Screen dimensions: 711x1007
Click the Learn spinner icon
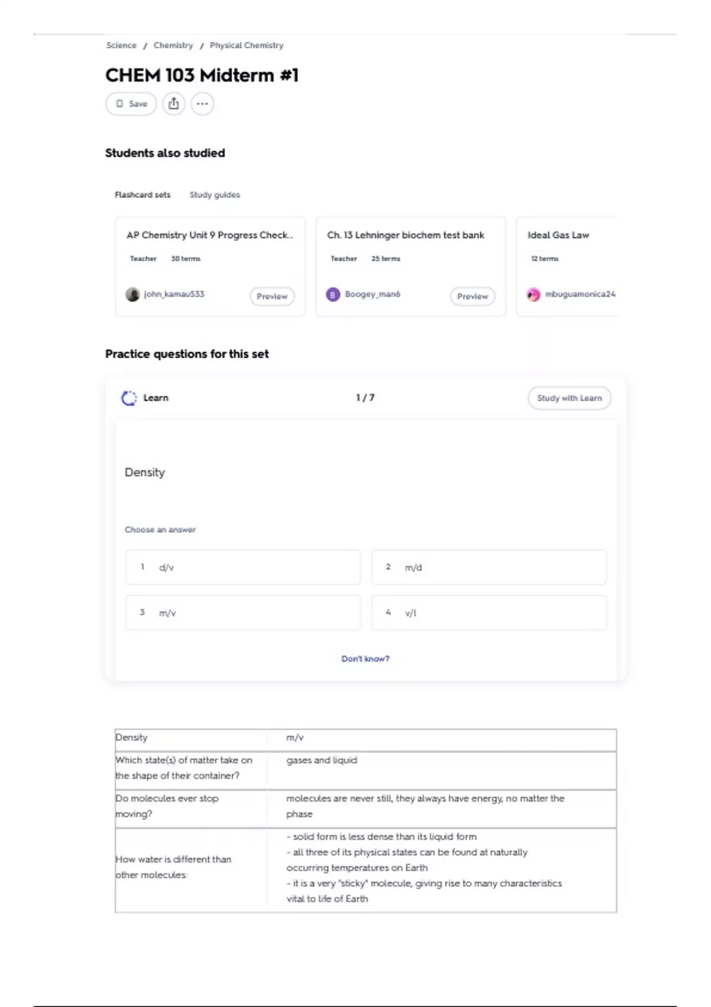tap(129, 398)
